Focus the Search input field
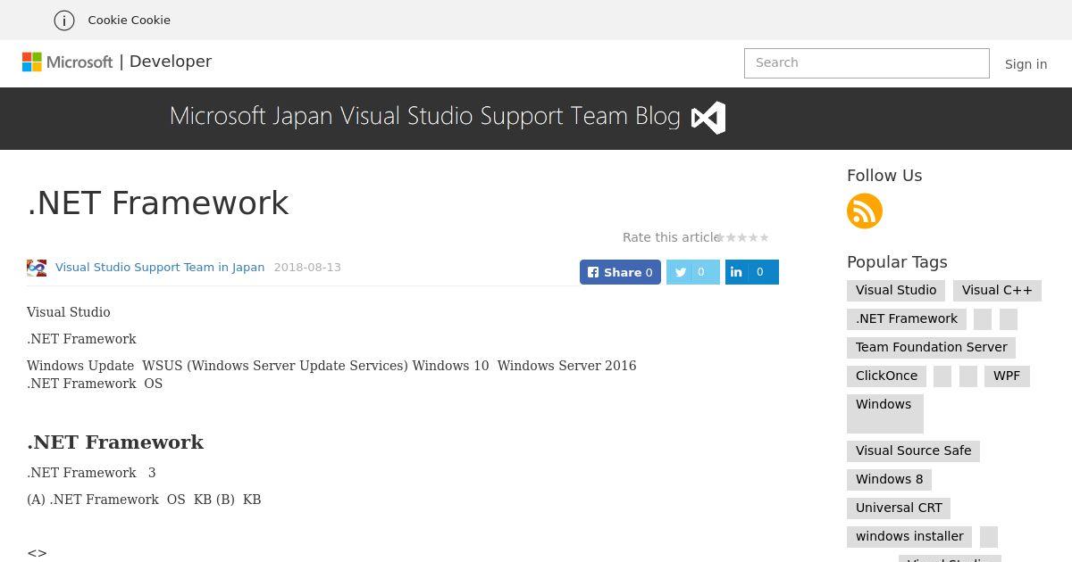Viewport: 1072px width, 562px height. [x=867, y=63]
